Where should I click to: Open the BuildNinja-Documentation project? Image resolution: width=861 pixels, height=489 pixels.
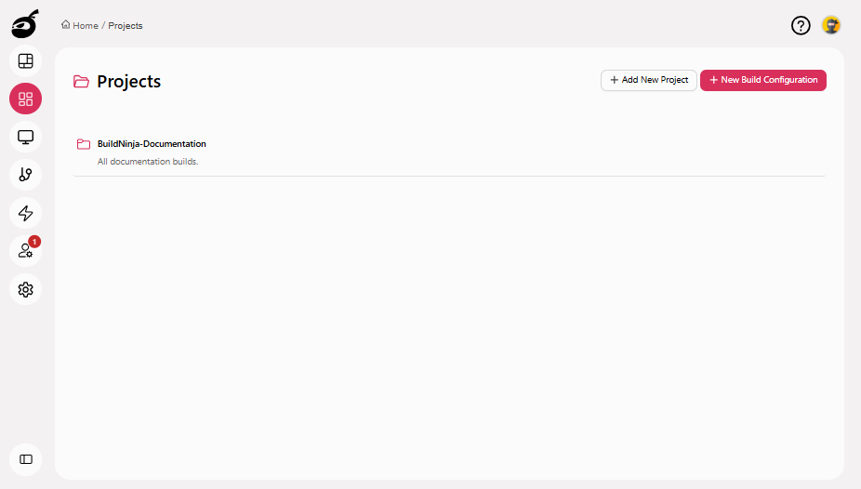pyautogui.click(x=449, y=152)
